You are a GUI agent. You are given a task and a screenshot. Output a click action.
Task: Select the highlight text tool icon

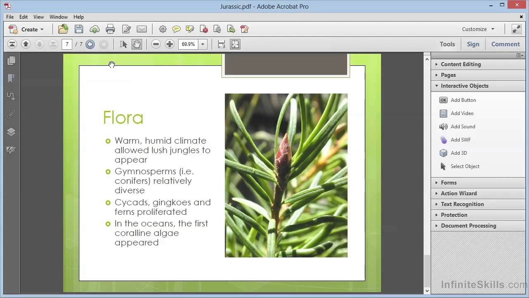[190, 29]
